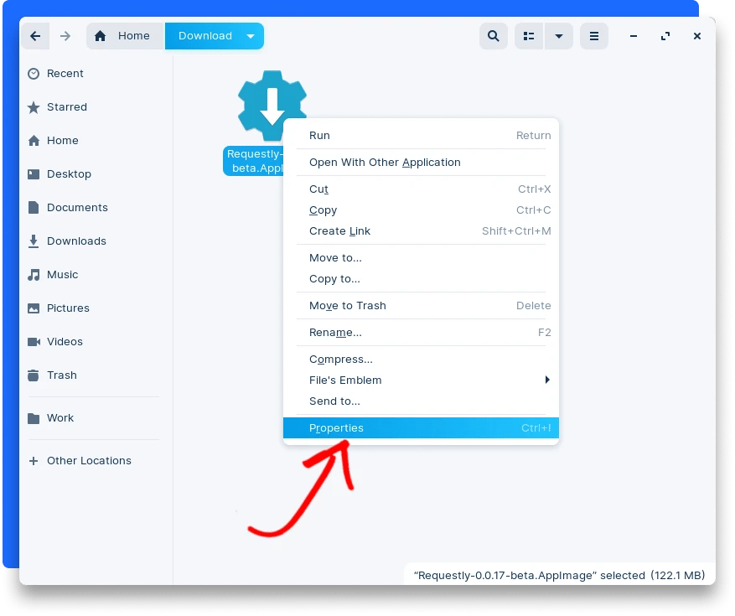This screenshot has height=616, width=735.
Task: Click the plus icon beside Other Locations
Action: (x=34, y=461)
